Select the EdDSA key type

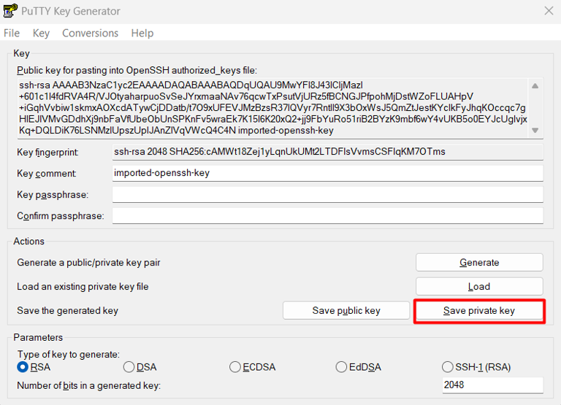tap(359, 367)
